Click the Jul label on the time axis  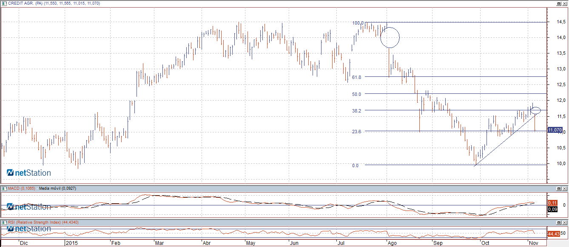click(341, 243)
